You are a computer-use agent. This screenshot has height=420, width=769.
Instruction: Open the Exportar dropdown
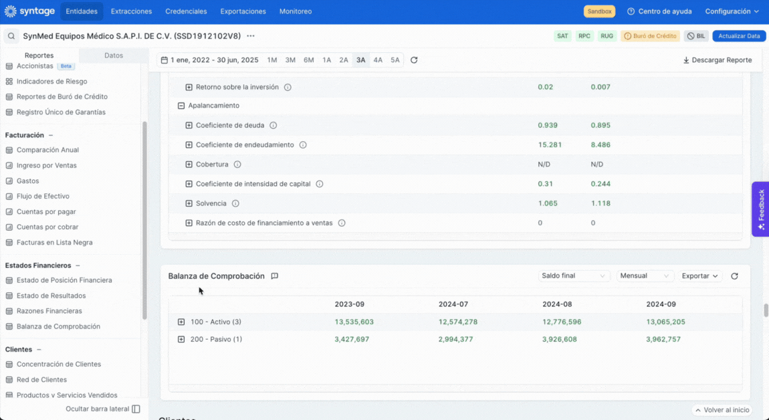click(x=700, y=276)
